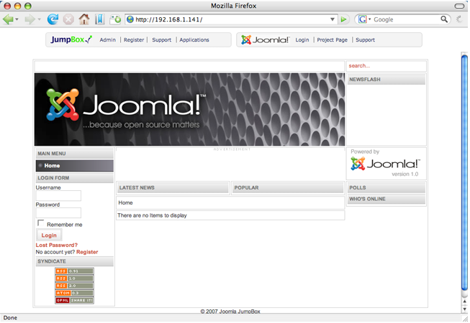Click the ATOM 0.3 feed badge
This screenshot has width=470, height=323.
74,293
